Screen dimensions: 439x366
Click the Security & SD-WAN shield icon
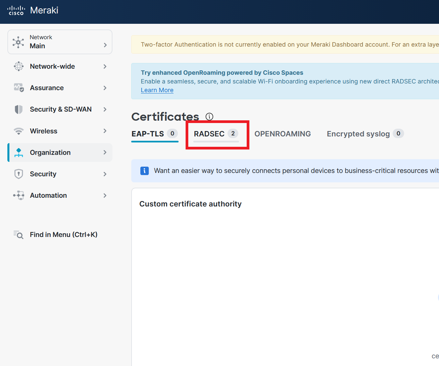pyautogui.click(x=19, y=109)
